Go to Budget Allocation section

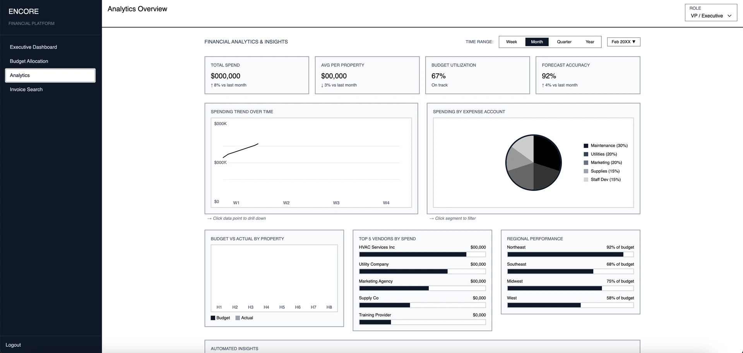29,61
